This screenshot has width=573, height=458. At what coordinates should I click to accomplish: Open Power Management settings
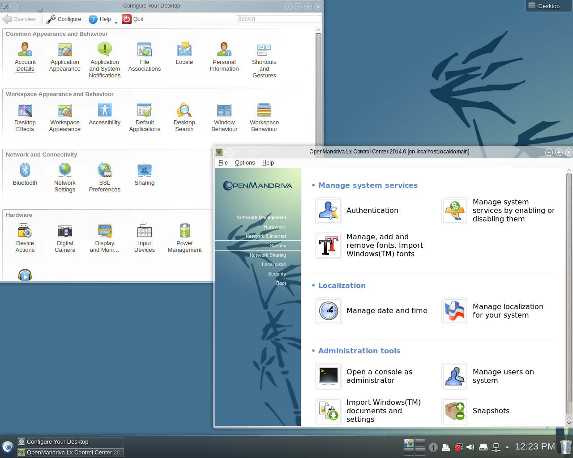pos(184,238)
